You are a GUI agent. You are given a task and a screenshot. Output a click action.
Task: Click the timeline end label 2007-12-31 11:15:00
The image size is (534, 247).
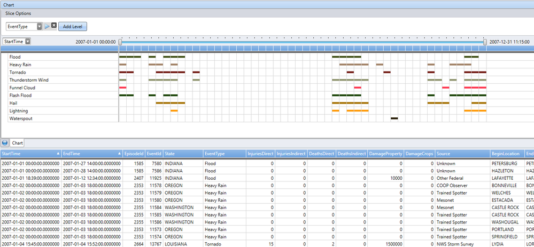click(x=509, y=42)
